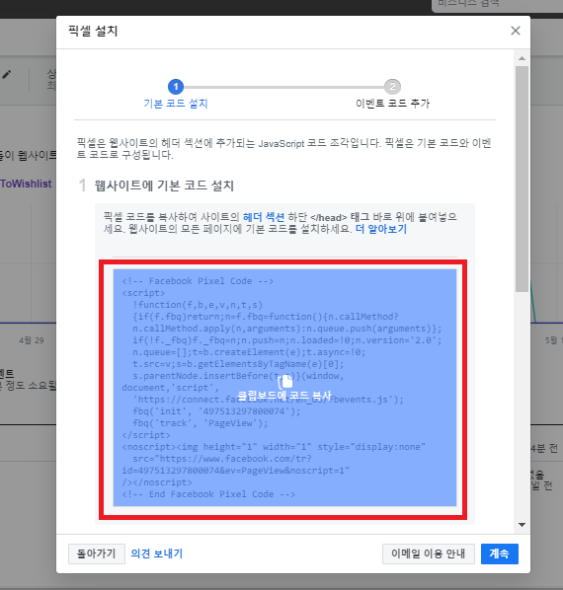Click the '픽셀 설치' dialog title
The image size is (563, 590).
point(93,31)
